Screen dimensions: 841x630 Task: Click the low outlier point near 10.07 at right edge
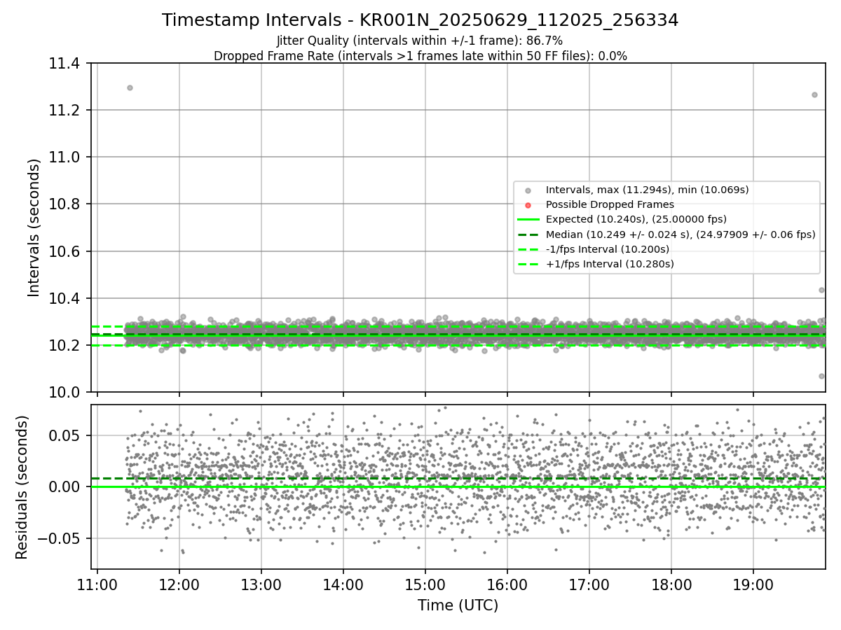pos(821,376)
